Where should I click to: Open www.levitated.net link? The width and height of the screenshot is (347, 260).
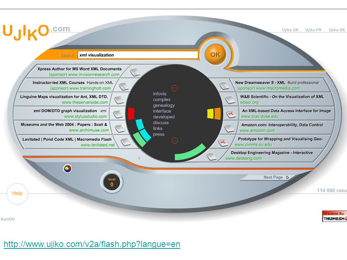98,145
